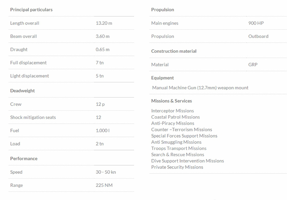287x200 pixels.
Task: Click the Fuel value 1.000 l
Action: (103, 130)
